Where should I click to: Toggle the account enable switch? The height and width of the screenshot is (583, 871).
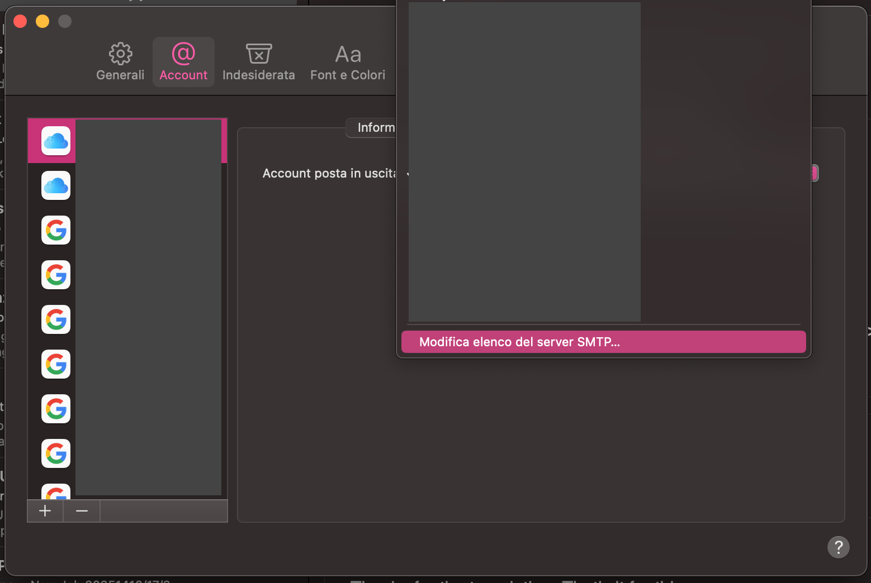[813, 173]
